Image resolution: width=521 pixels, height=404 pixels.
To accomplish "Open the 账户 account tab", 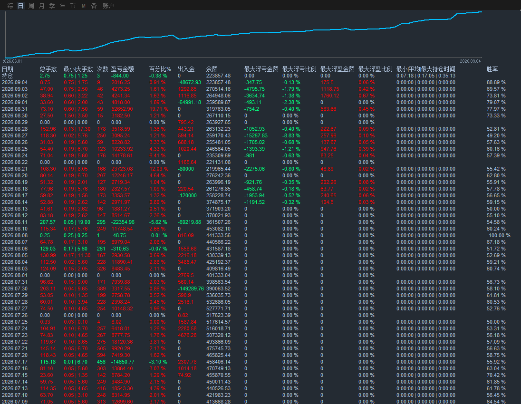I will 108,6.
